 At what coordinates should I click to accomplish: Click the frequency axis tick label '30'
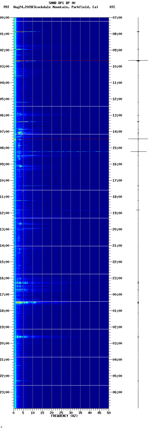[x=71, y=413]
